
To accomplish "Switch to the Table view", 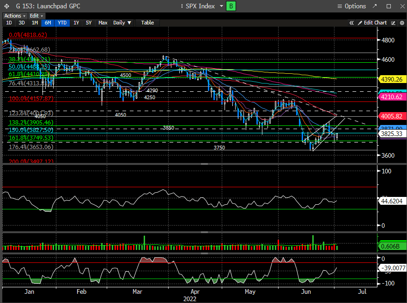I will pos(147,23).
